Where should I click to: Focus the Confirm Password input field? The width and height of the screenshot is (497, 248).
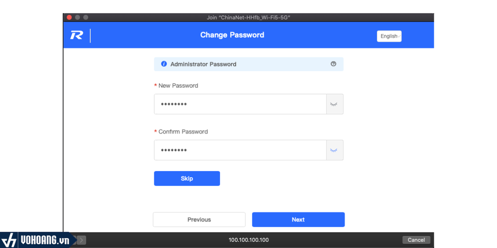click(240, 150)
